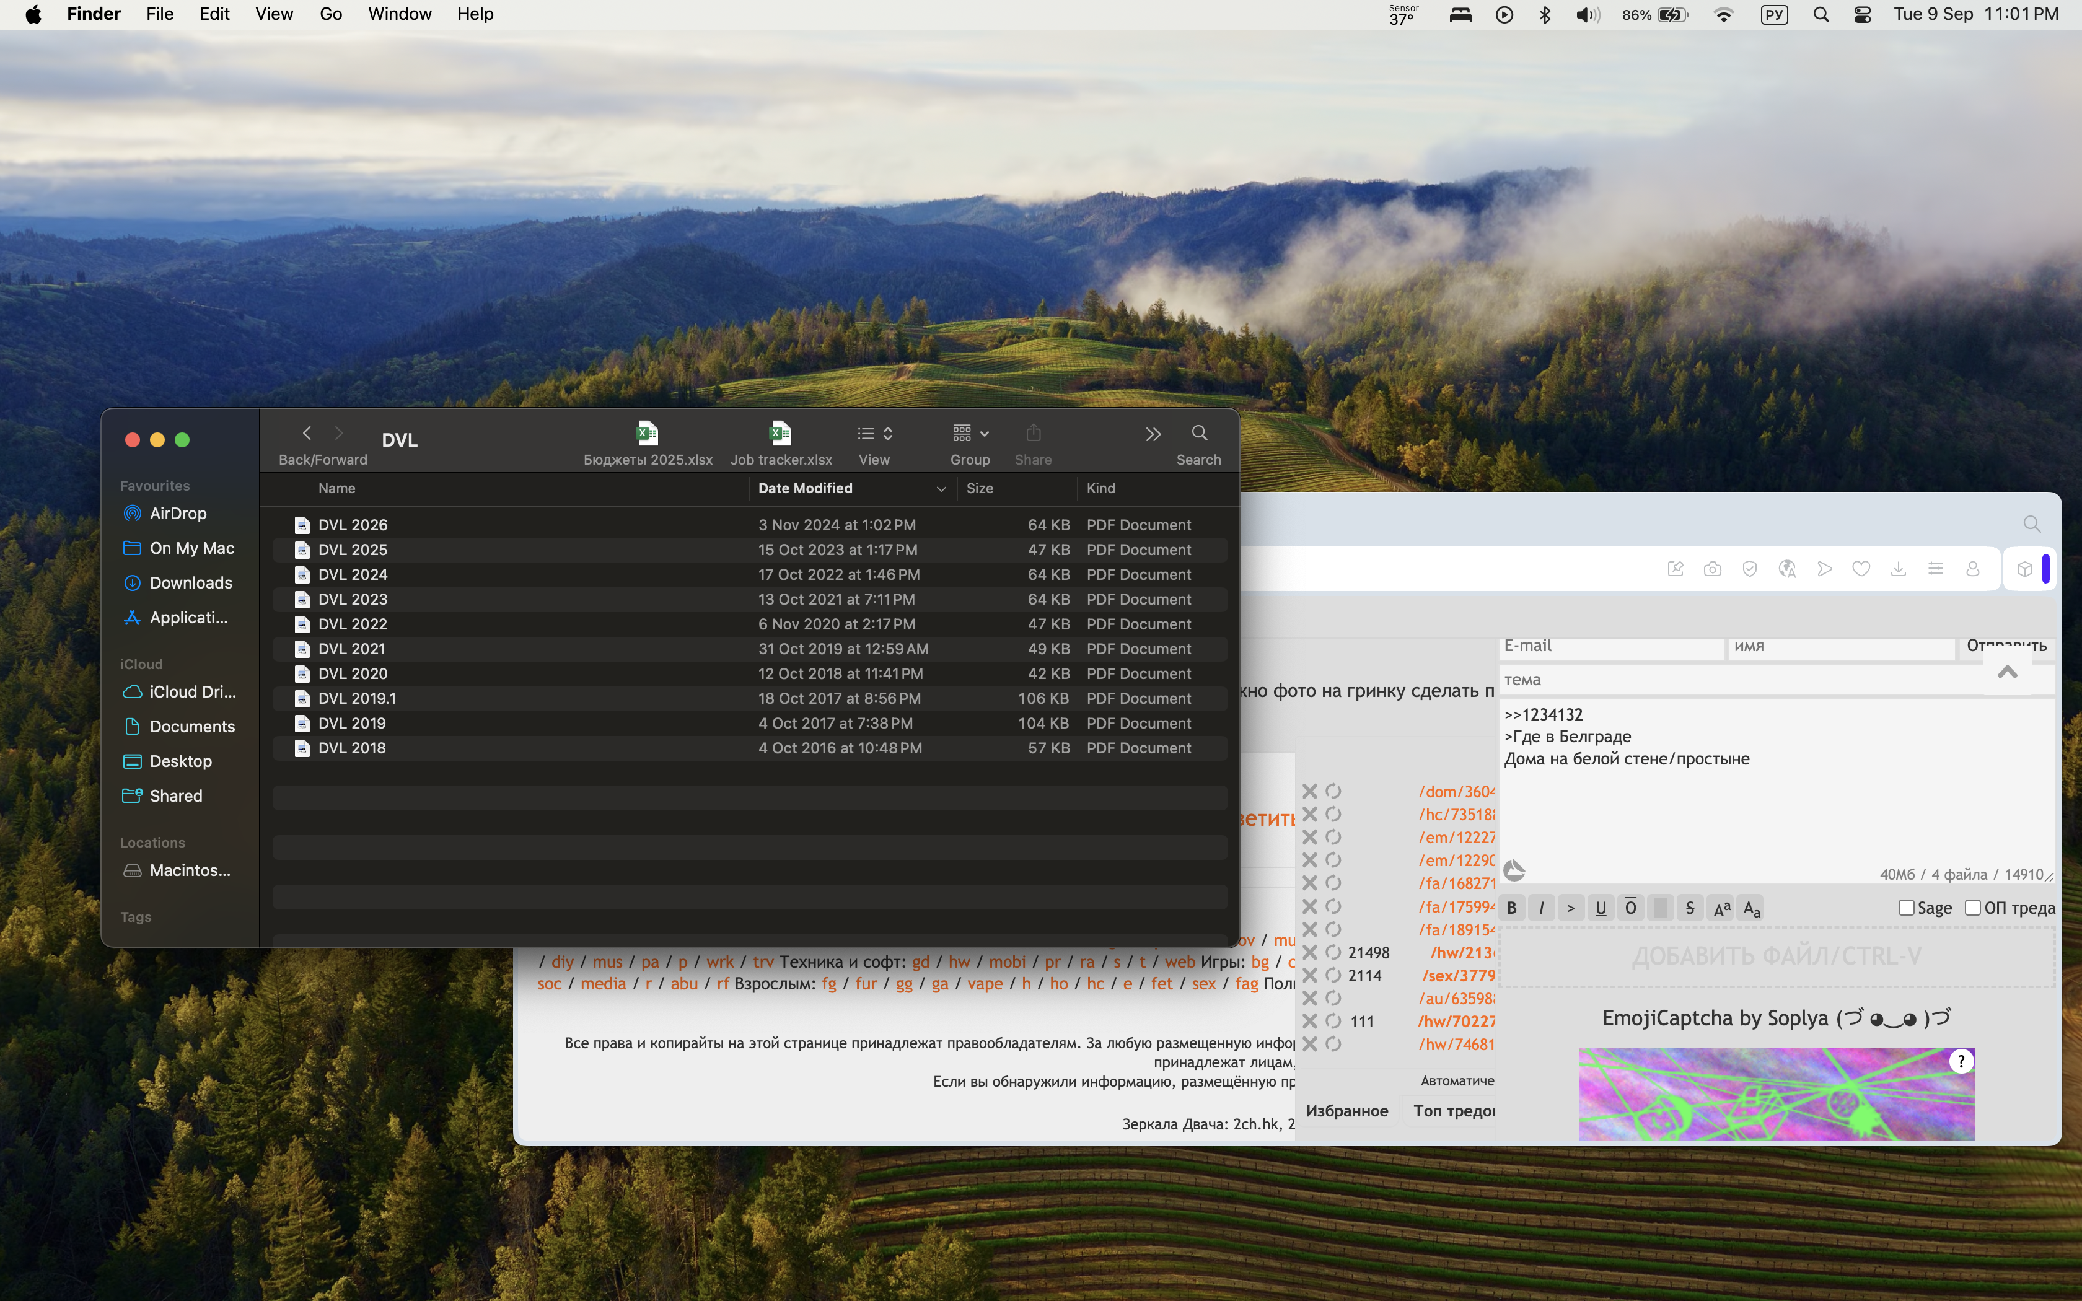Screen dimensions: 2082x1301
Task: Apply subscript formatting button
Action: [x=1752, y=908]
